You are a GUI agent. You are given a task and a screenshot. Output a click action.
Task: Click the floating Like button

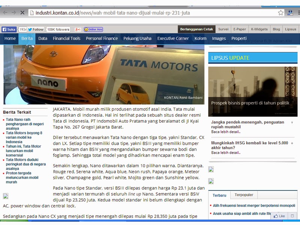click(x=279, y=216)
